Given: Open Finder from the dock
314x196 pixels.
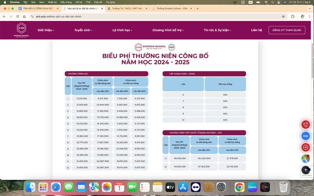Looking at the screenshot, I should click(x=31, y=187).
